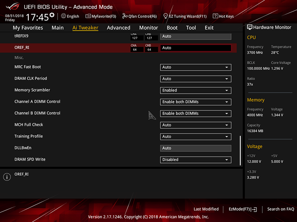Expand Channel B DIMM Control dropdown
The image size is (297, 222).
coord(195,113)
